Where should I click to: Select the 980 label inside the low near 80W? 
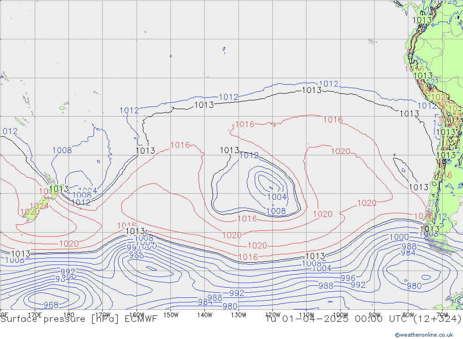click(x=414, y=286)
